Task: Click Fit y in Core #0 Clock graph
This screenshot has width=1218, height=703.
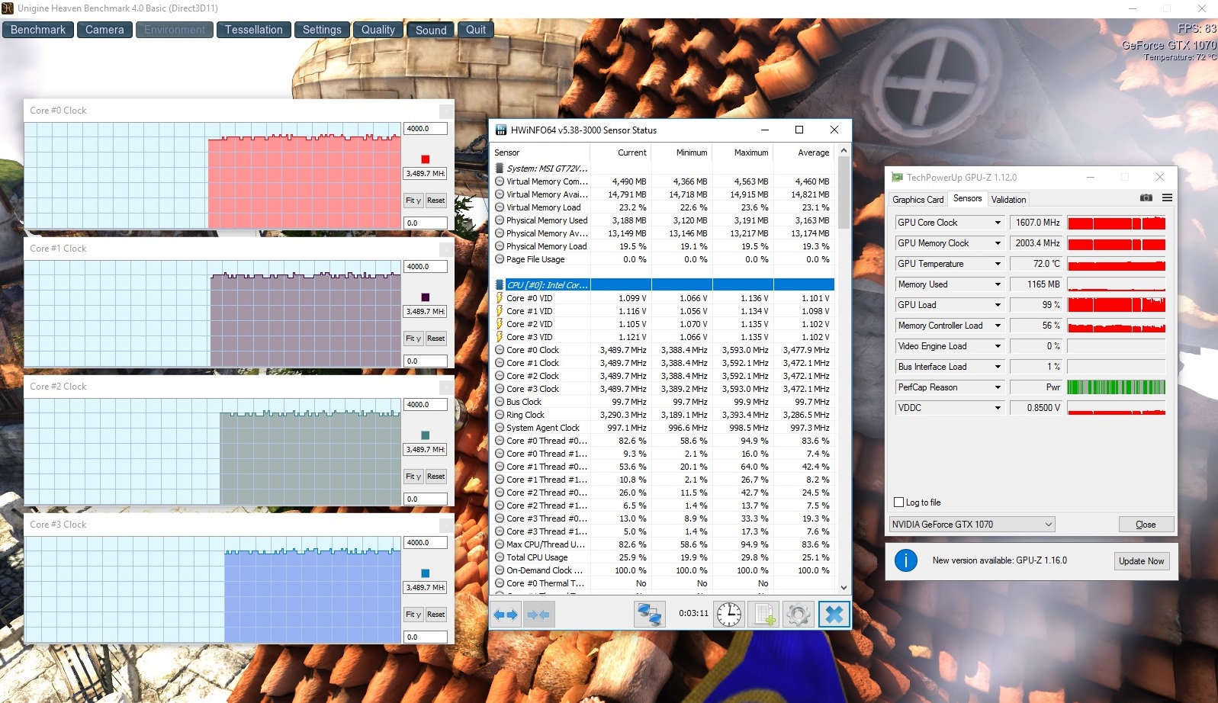Action: pos(413,201)
